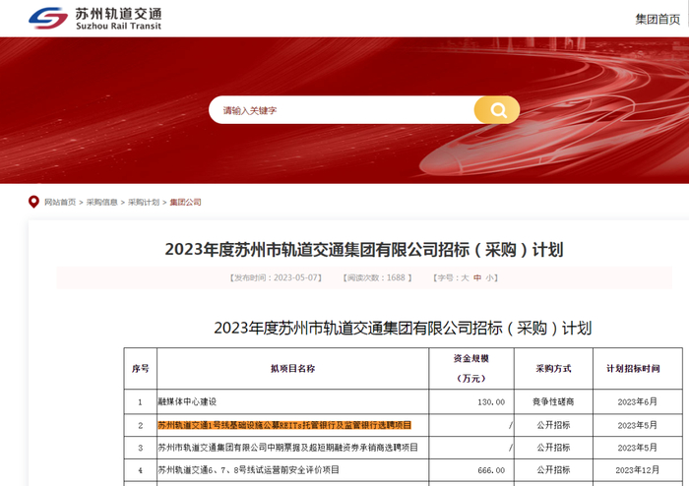Click the 6、7、8号线 safety evaluation project name
Image resolution: width=689 pixels, height=486 pixels.
tap(249, 469)
